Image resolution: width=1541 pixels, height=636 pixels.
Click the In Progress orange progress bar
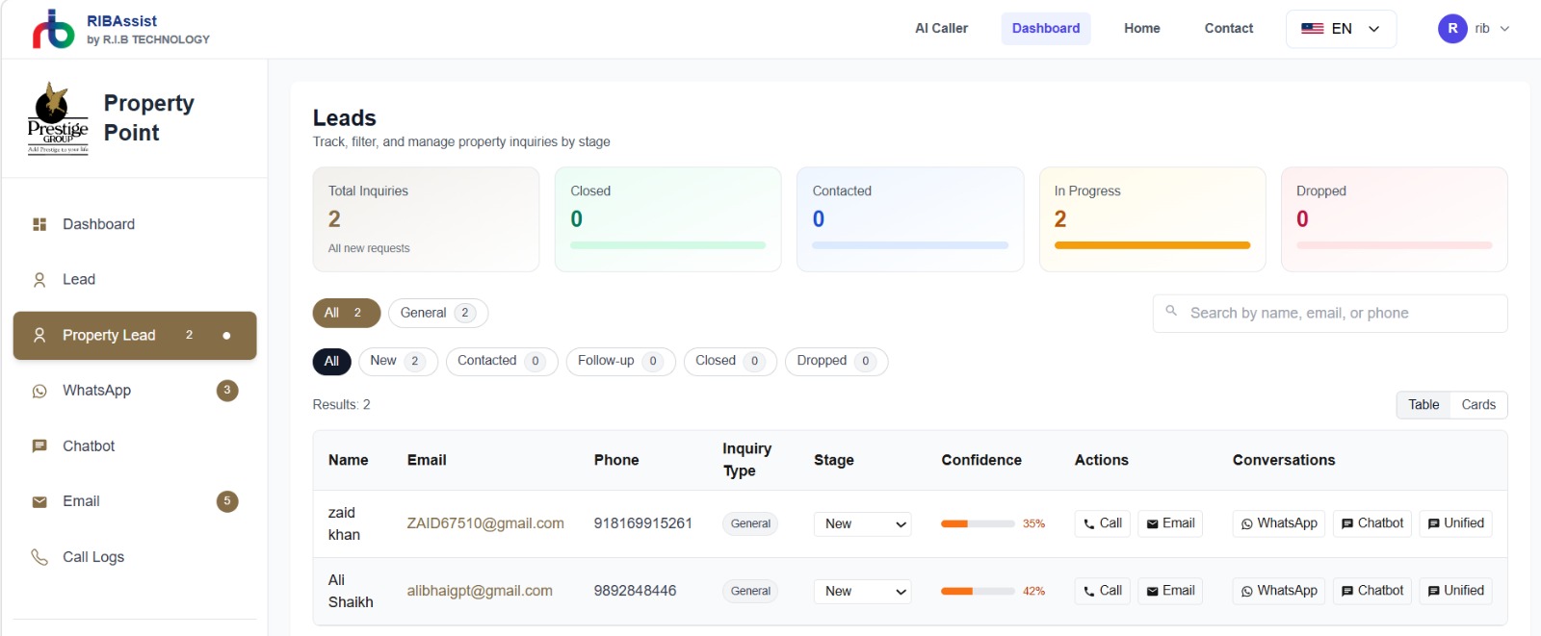[x=1152, y=245]
